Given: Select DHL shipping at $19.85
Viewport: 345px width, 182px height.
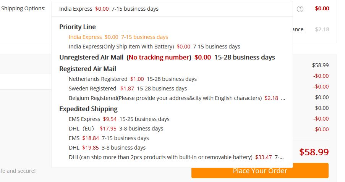Looking at the screenshot, I should [107, 148].
